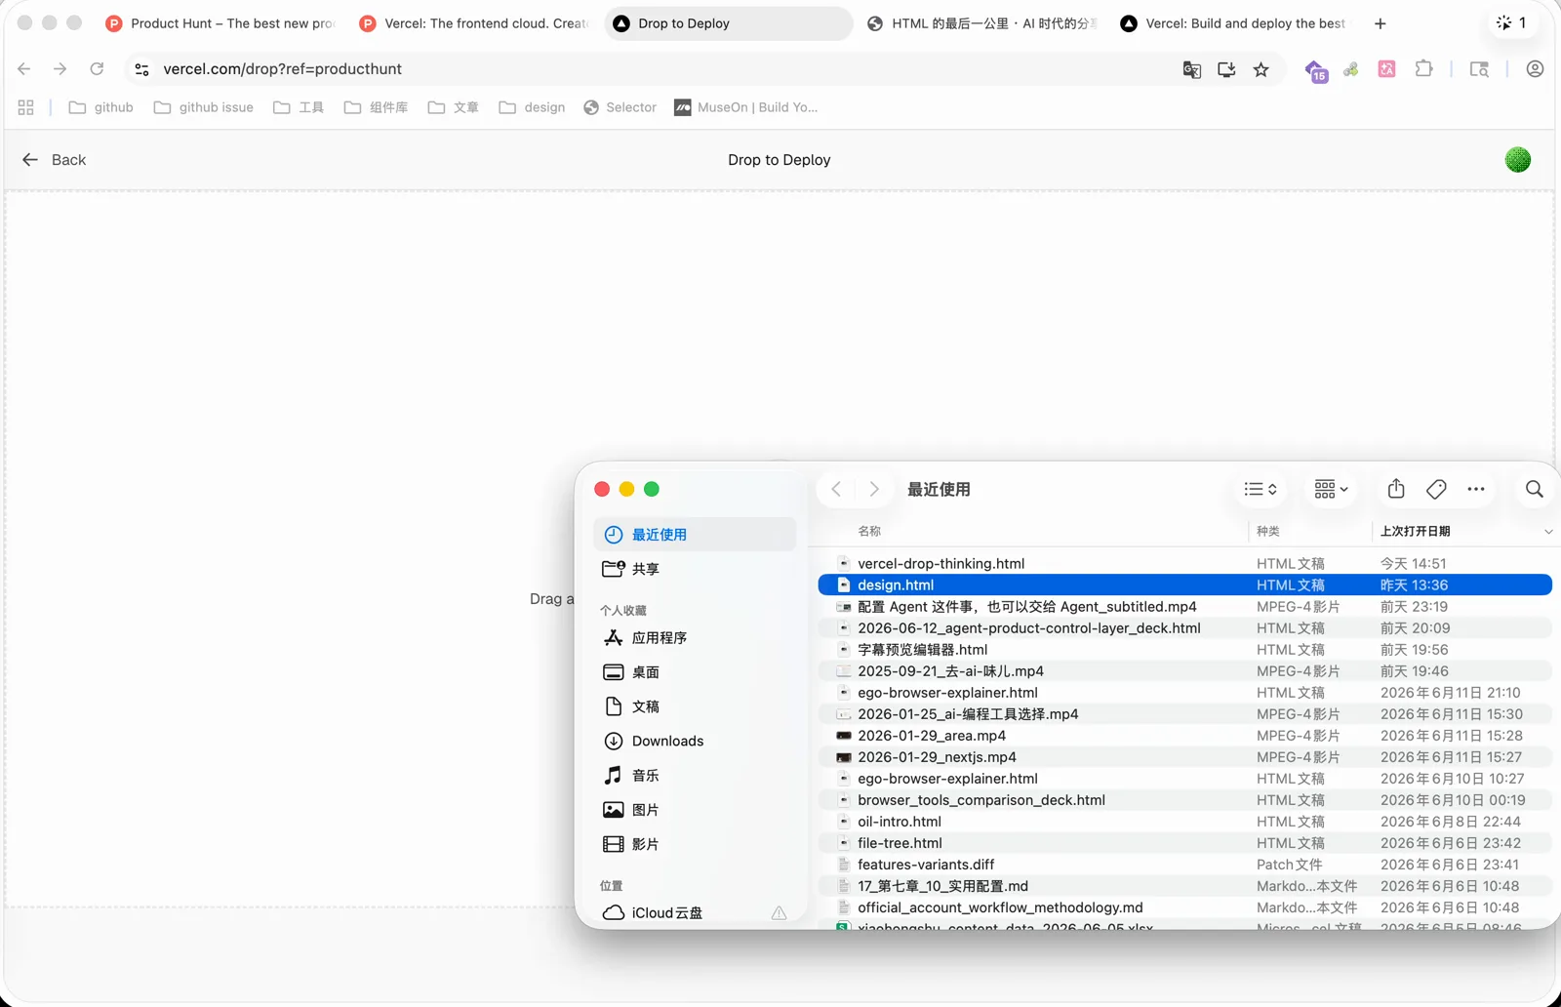Open the pink extension icon
Screen dimensions: 1561x1007
click(1386, 69)
